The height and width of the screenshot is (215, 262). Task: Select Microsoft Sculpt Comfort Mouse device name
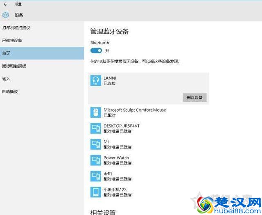point(135,110)
